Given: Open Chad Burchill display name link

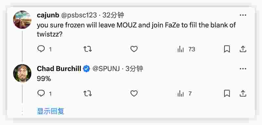Looking at the screenshot, I should tap(59, 69).
